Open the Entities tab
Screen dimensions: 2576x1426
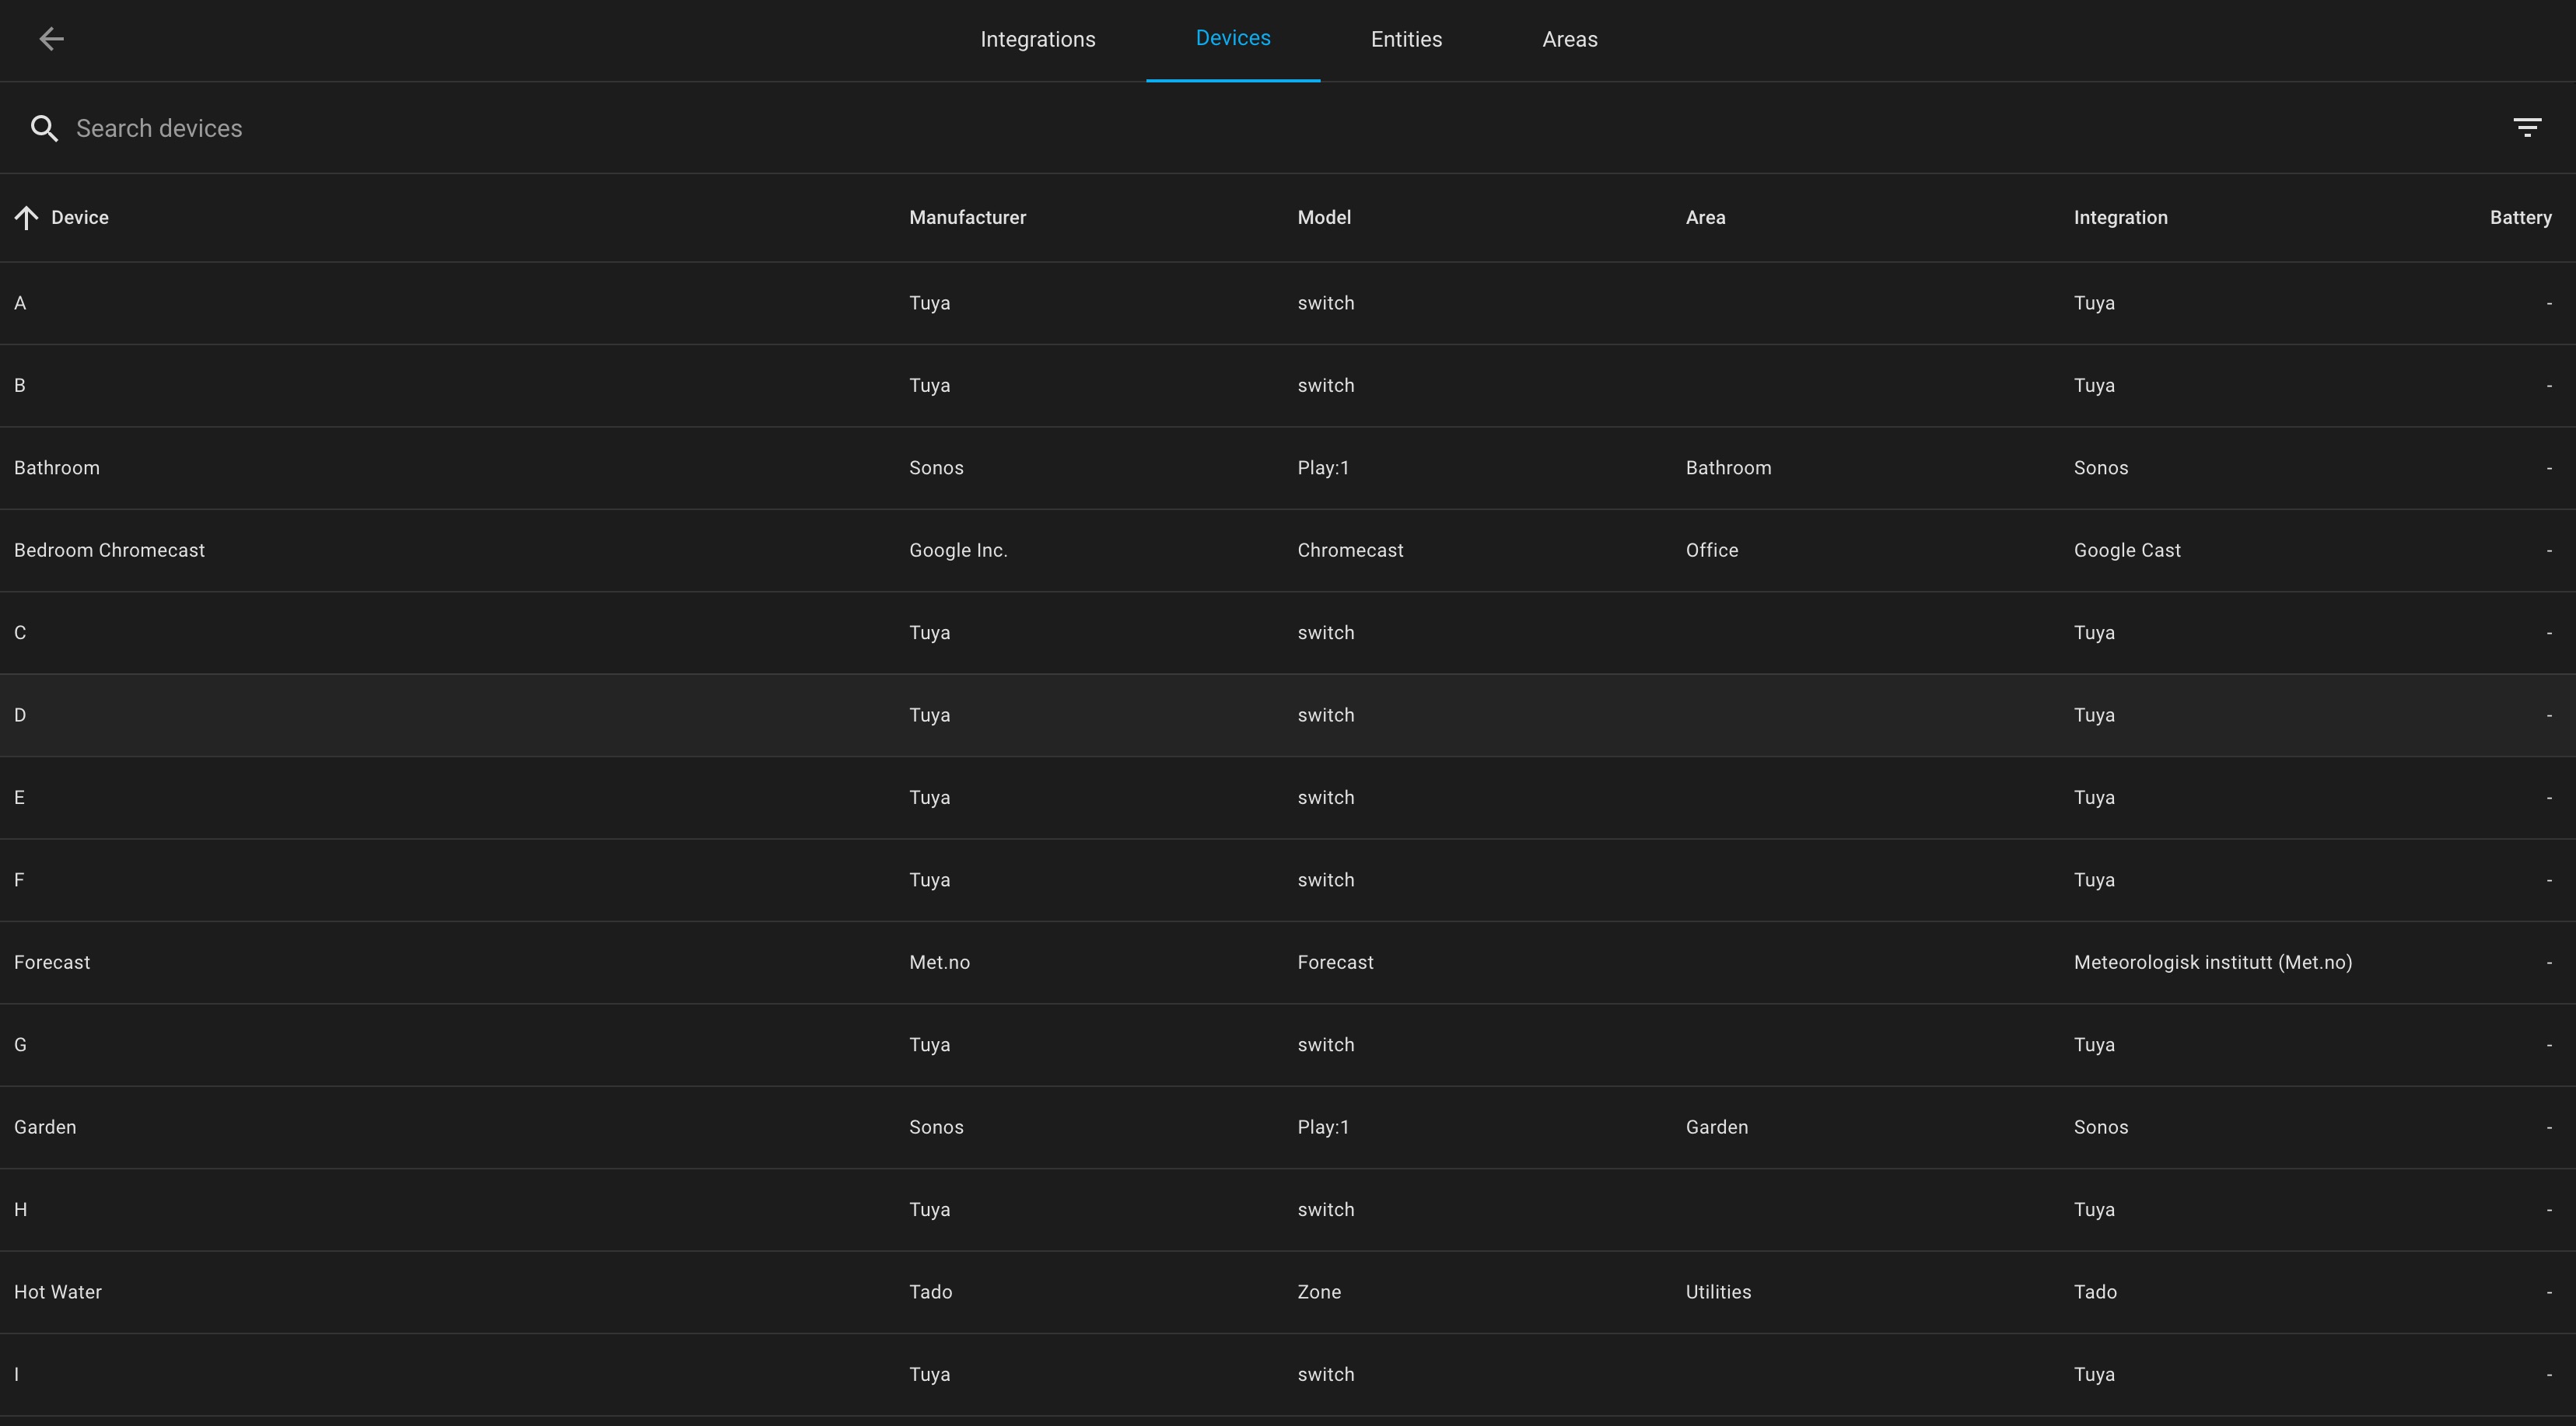click(x=1406, y=39)
